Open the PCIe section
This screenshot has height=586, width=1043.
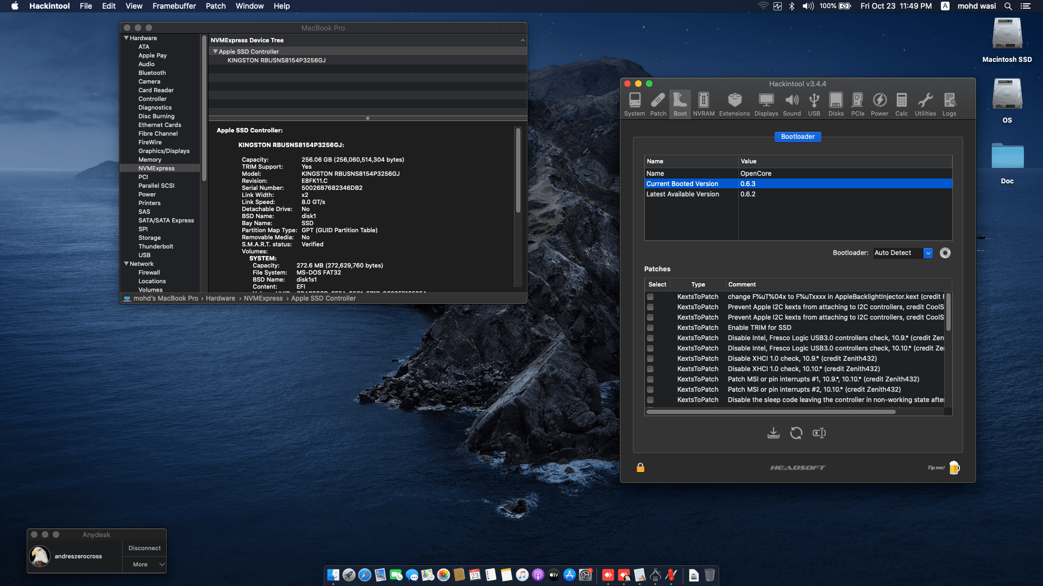858,104
